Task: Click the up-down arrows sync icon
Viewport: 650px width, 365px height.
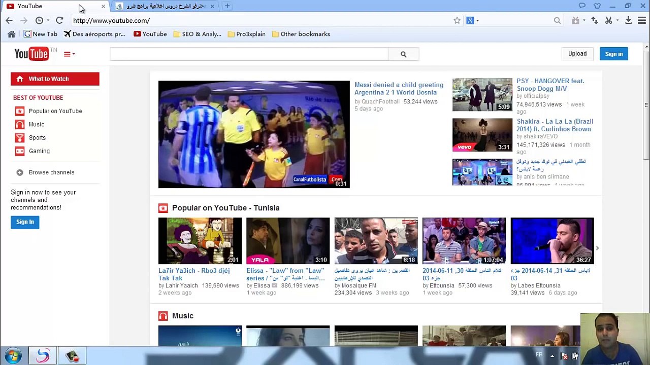Action: click(595, 20)
